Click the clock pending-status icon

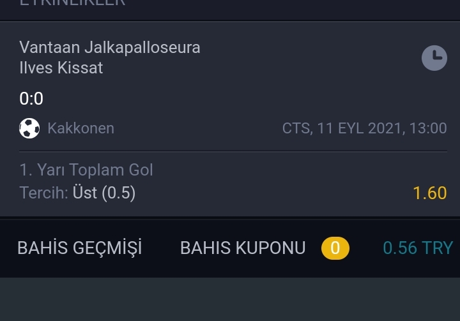click(434, 57)
